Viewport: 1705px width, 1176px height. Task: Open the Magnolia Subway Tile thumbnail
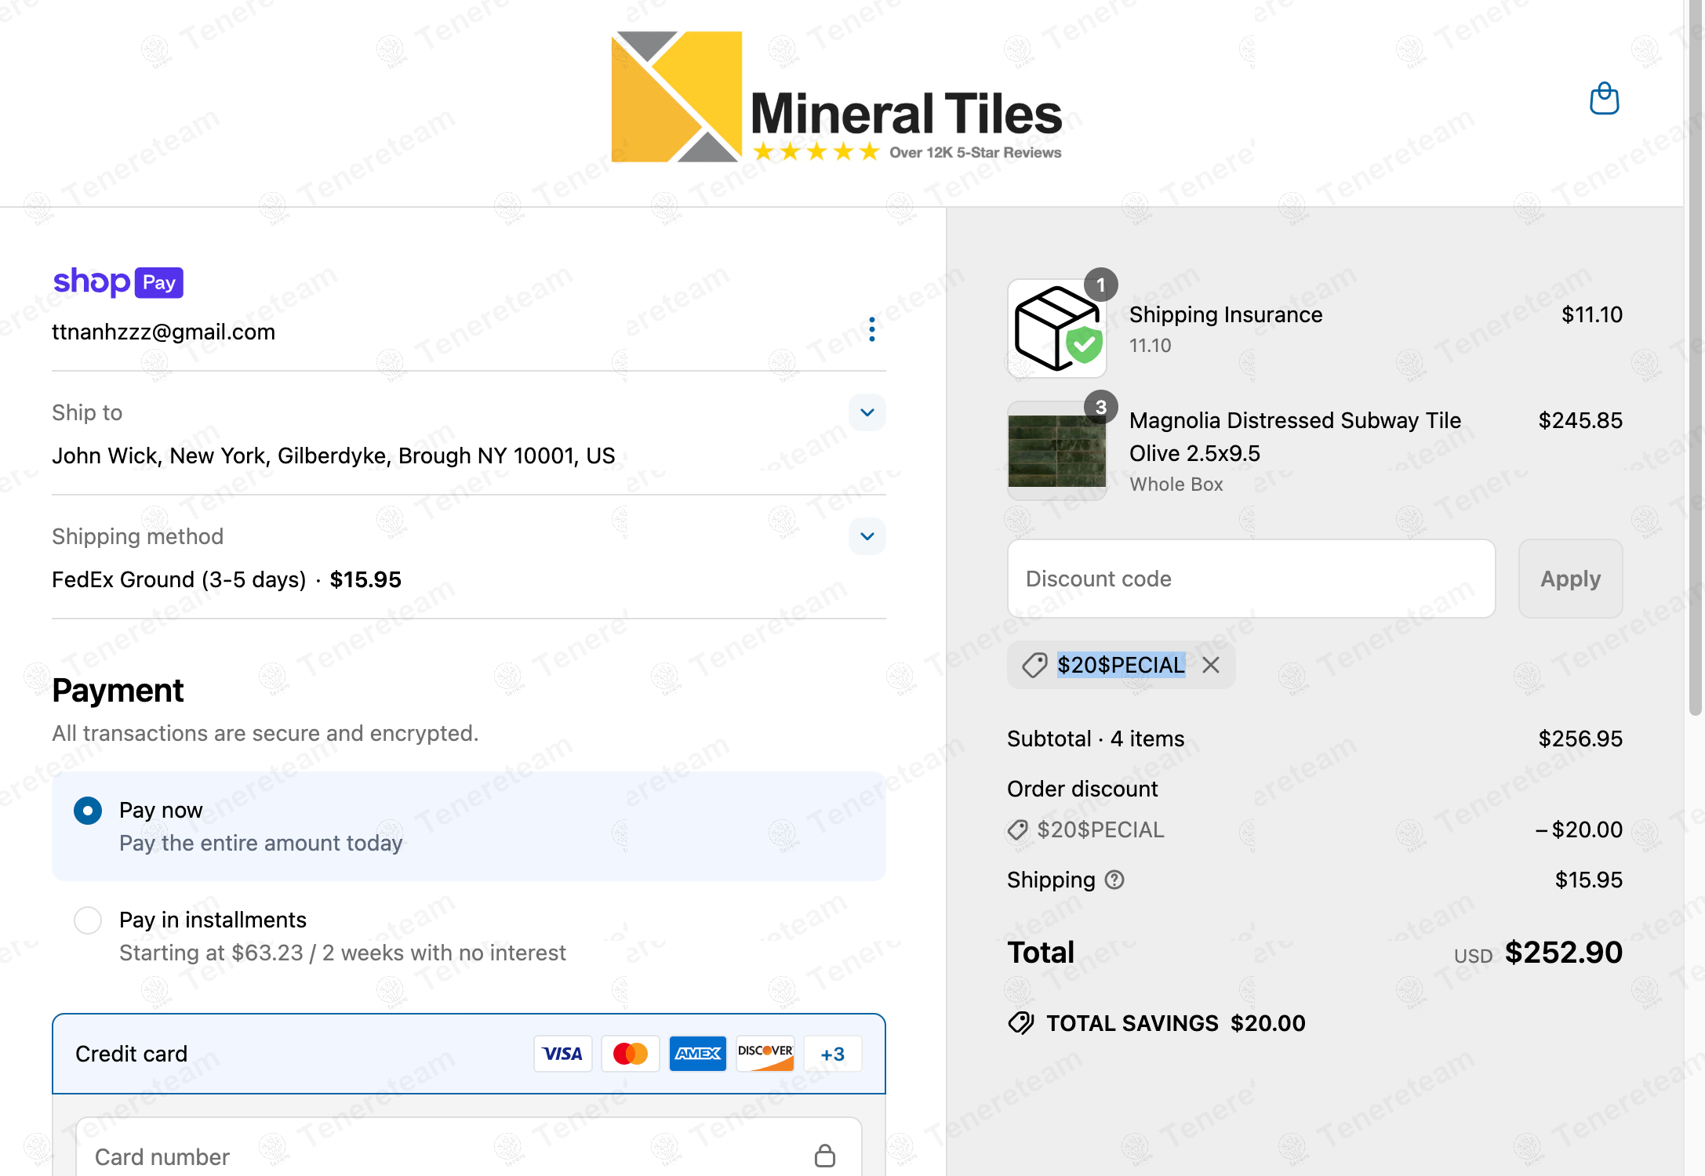[x=1056, y=451]
